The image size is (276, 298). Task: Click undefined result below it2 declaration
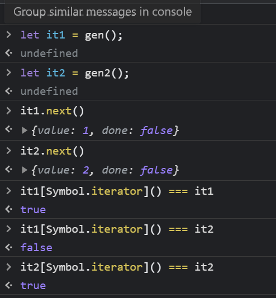coord(49,91)
